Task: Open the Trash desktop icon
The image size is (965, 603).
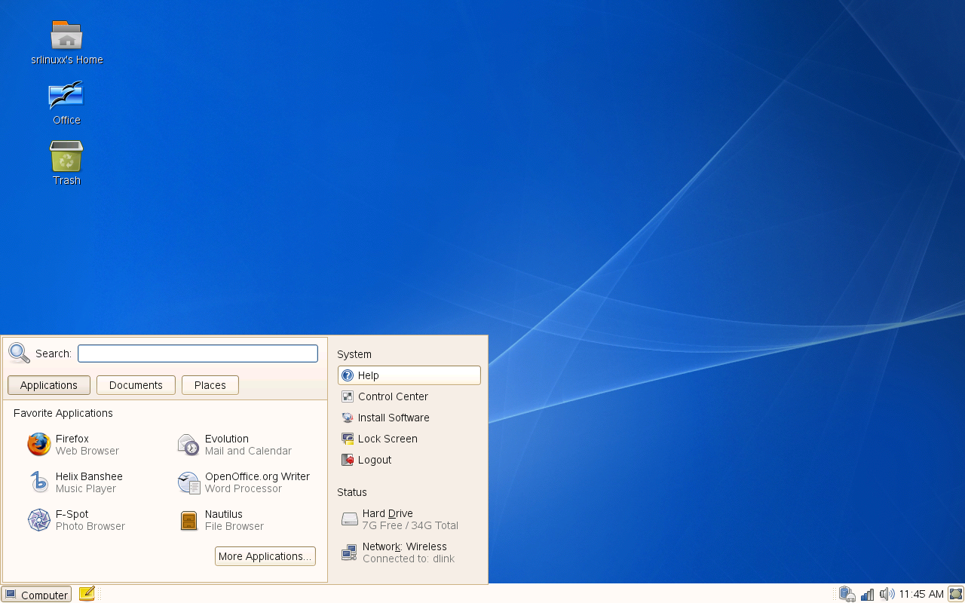Action: (x=66, y=163)
